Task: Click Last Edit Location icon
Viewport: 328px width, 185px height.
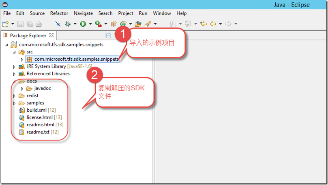Action: 203,24
